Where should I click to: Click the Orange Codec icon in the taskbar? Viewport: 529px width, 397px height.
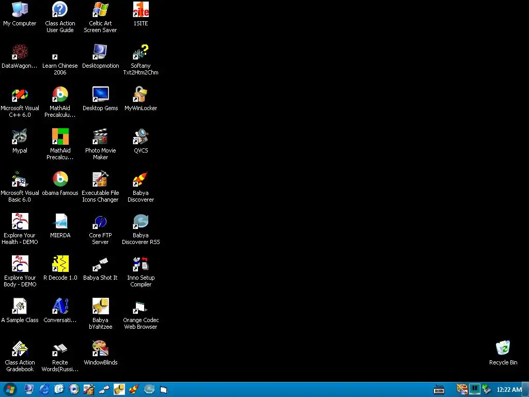(x=164, y=390)
